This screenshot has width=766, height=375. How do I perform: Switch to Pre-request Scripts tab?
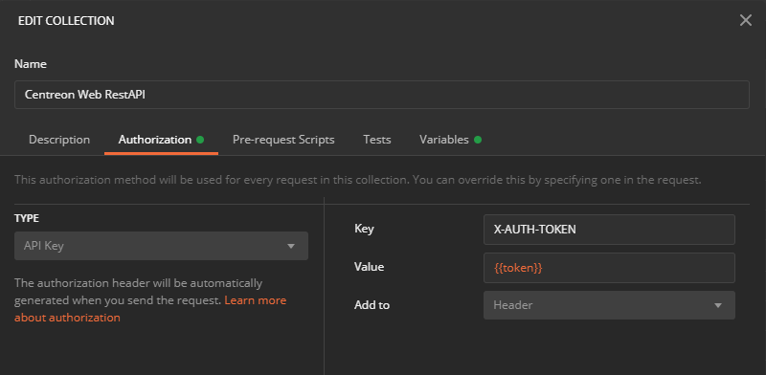click(x=283, y=140)
